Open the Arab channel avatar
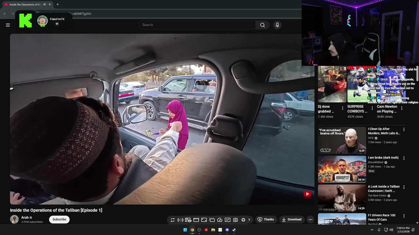Image resolution: width=419 pixels, height=235 pixels. tap(14, 220)
